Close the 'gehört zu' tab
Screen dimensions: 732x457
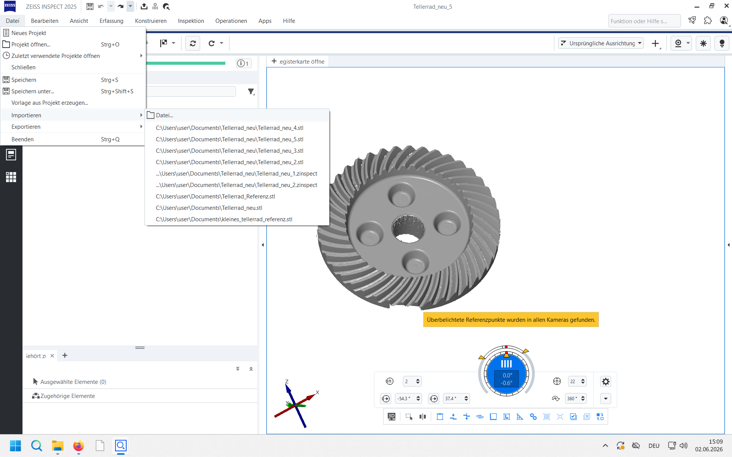[52, 356]
